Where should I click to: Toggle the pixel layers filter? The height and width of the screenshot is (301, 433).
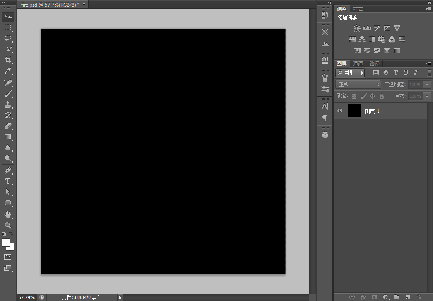click(376, 73)
